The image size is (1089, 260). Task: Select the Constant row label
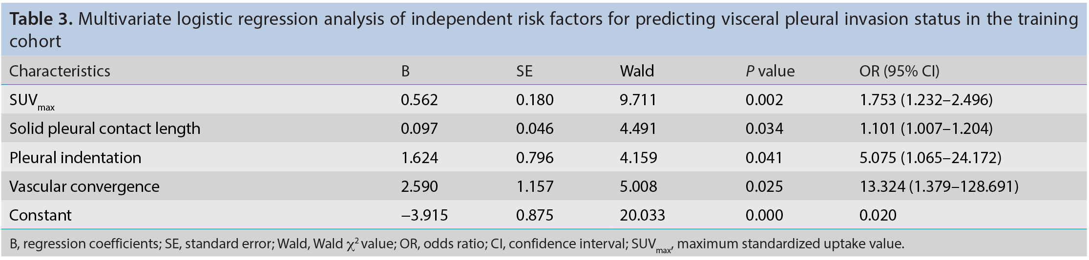(41, 215)
